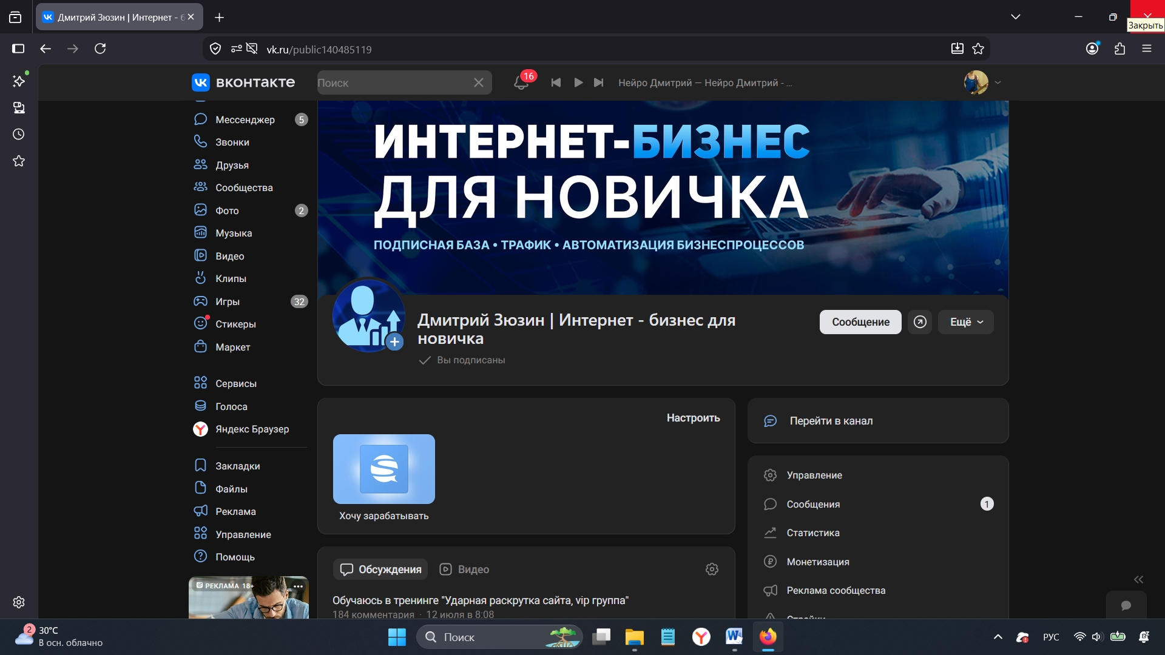Click the Стикеры smiley icon
Screen dimensions: 1165x655
click(200, 323)
